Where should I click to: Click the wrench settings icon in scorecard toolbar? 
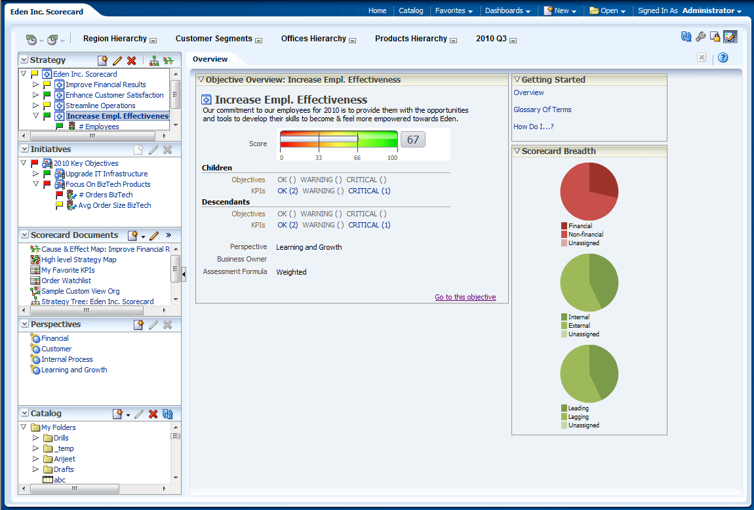(x=701, y=37)
